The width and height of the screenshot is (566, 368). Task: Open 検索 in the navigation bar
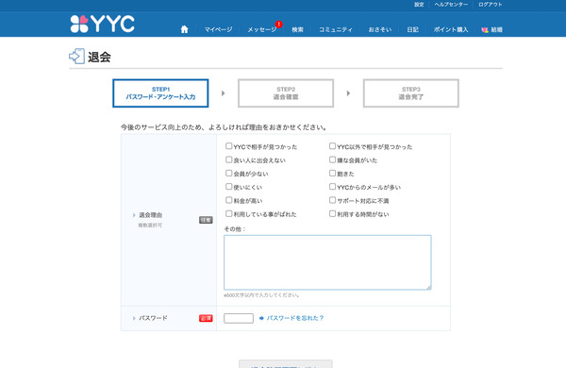pos(297,29)
